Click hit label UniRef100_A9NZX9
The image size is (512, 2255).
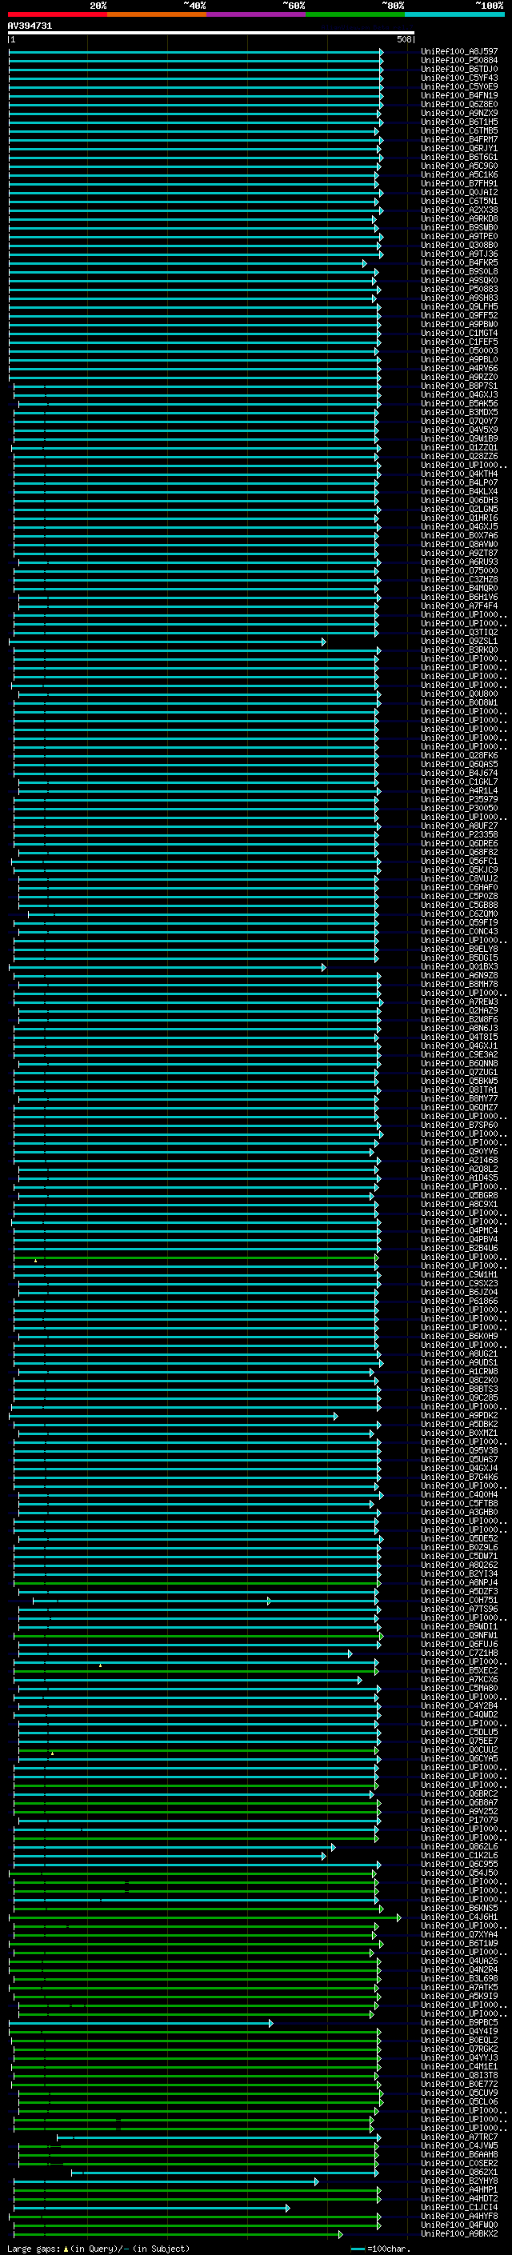click(459, 113)
